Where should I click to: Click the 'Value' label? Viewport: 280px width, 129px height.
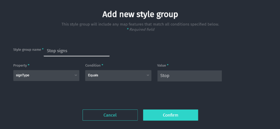162,65
